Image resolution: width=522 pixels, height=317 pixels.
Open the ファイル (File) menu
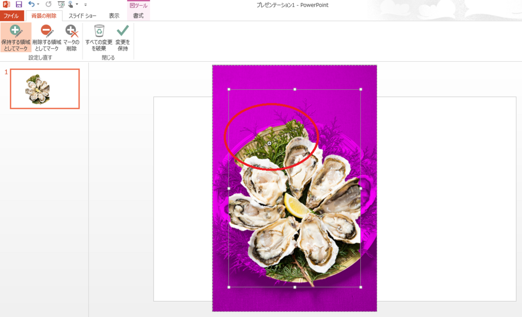pyautogui.click(x=11, y=16)
